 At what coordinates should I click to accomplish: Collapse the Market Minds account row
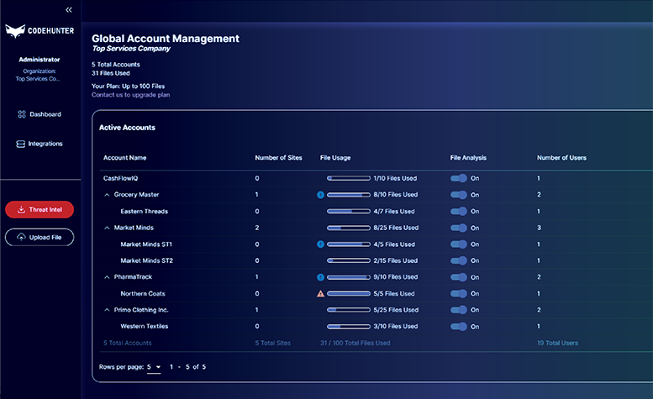pos(107,228)
